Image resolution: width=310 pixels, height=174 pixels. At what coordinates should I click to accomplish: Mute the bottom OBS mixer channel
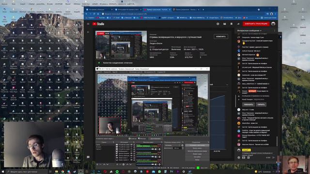coord(155,164)
